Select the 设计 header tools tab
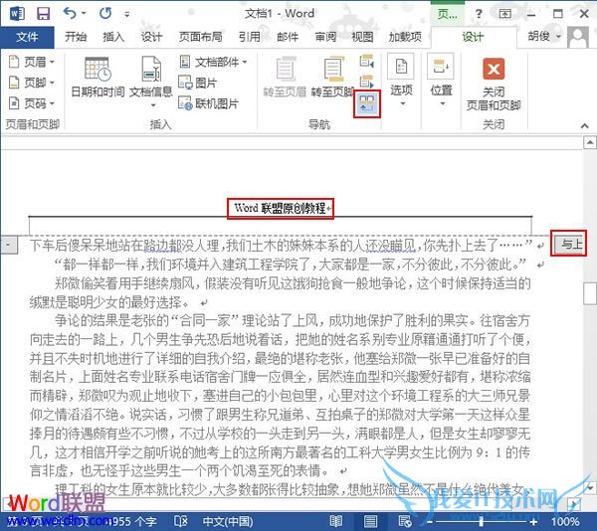 [473, 37]
